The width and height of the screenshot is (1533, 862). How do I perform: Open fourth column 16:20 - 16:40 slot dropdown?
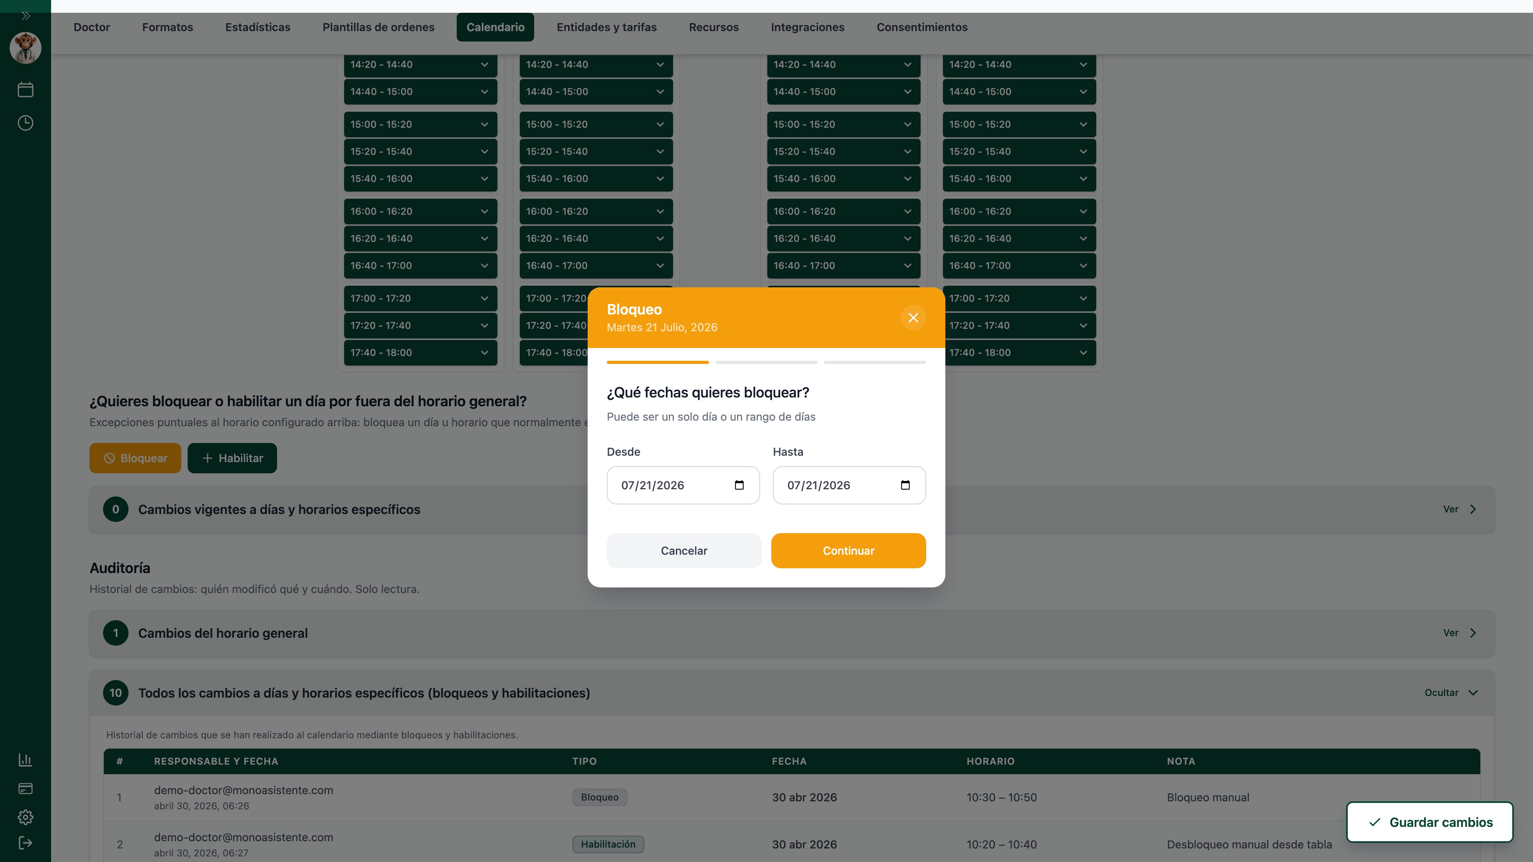(x=1019, y=238)
